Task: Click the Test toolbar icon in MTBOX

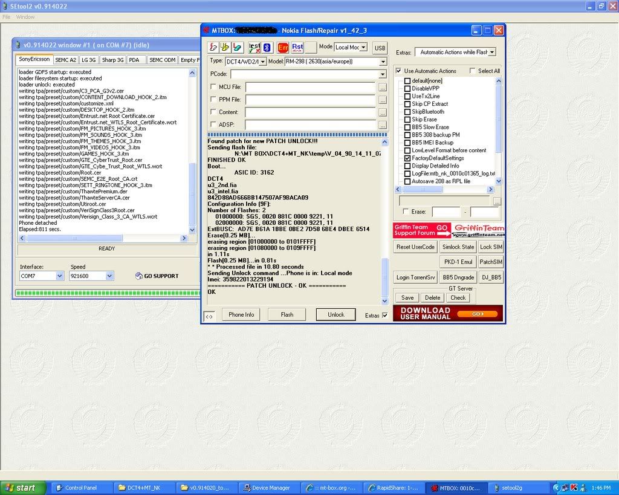Action: tap(254, 47)
